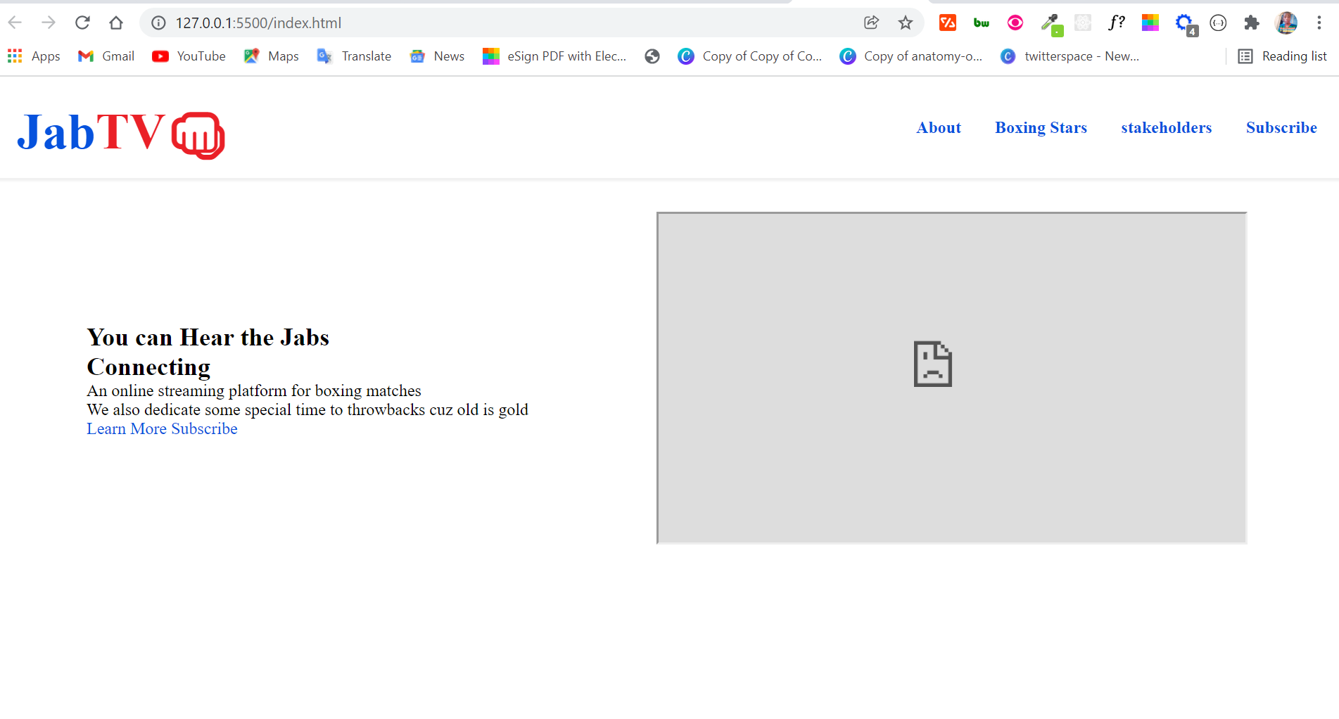Reload the current page
Viewport: 1339px width, 719px height.
(82, 23)
